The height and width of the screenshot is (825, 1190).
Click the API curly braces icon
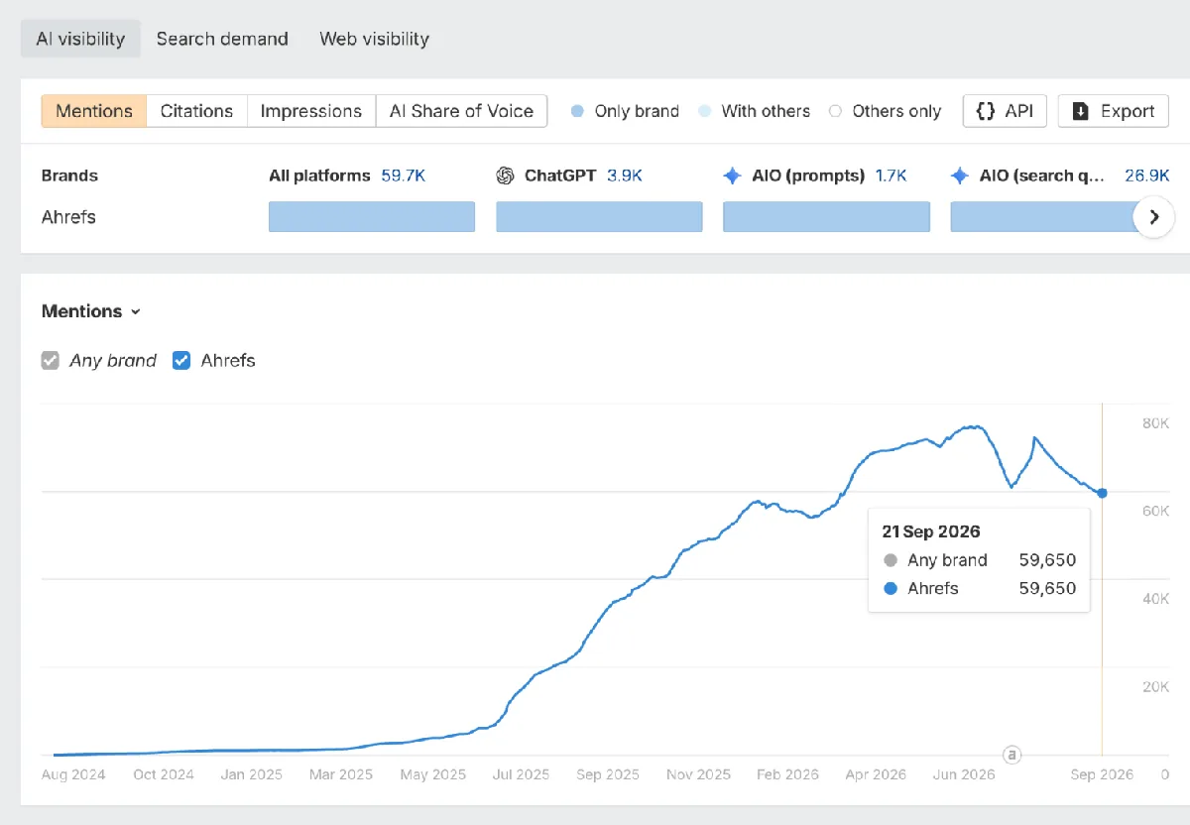986,111
